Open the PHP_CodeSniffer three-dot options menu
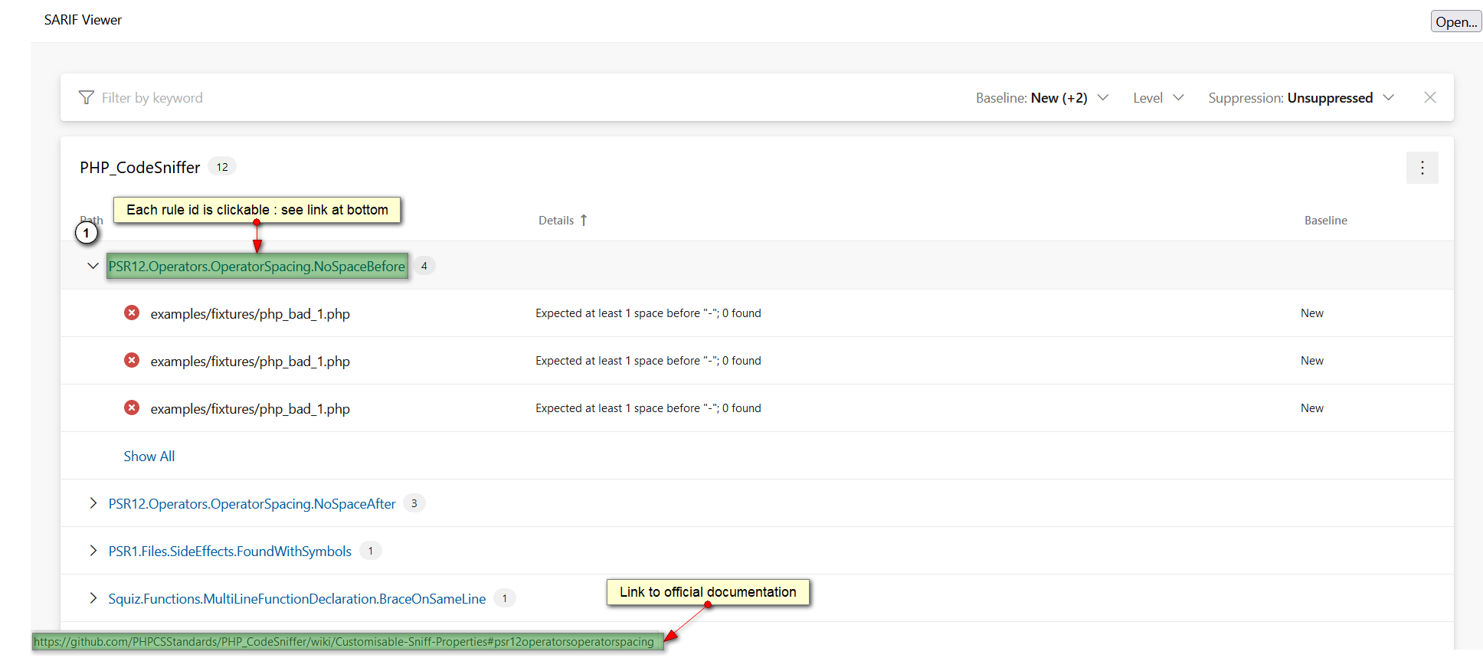This screenshot has height=658, width=1483. click(1422, 168)
